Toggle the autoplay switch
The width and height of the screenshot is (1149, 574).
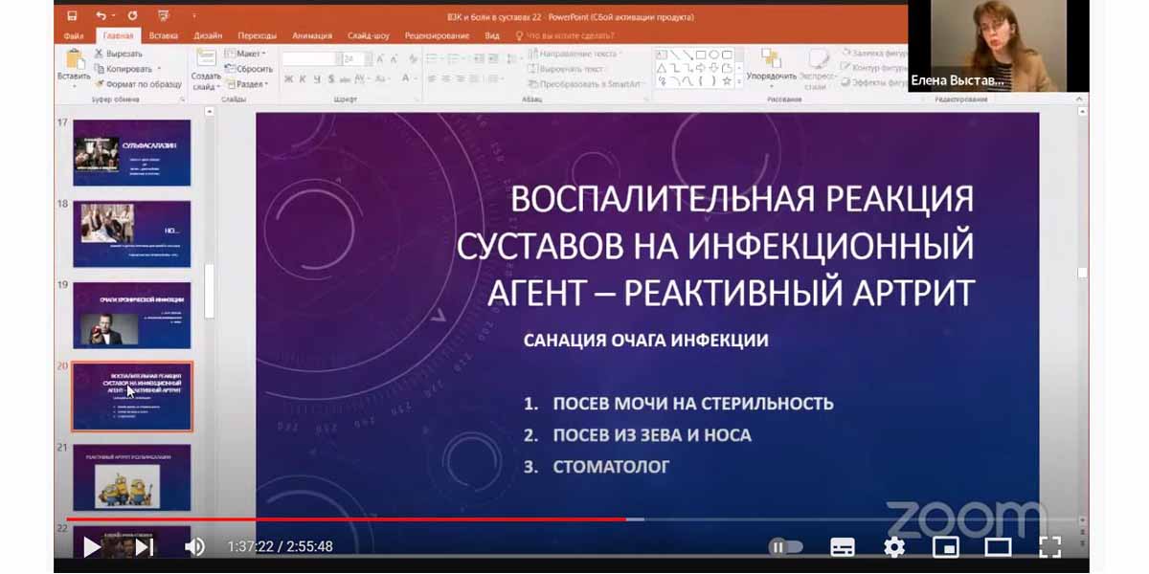point(785,547)
